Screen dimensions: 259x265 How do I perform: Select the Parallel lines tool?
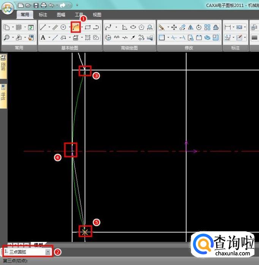(x=55, y=27)
